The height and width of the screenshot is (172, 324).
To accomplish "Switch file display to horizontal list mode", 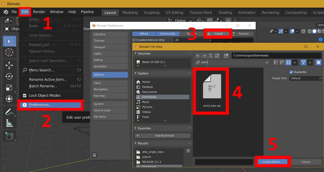I will pyautogui.click(x=282, y=62).
